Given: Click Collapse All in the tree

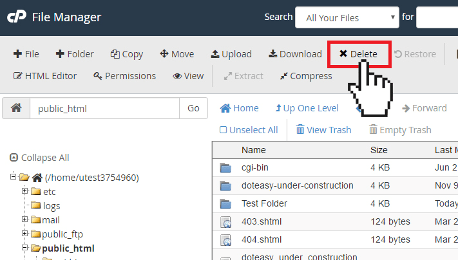Looking at the screenshot, I should 39,158.
